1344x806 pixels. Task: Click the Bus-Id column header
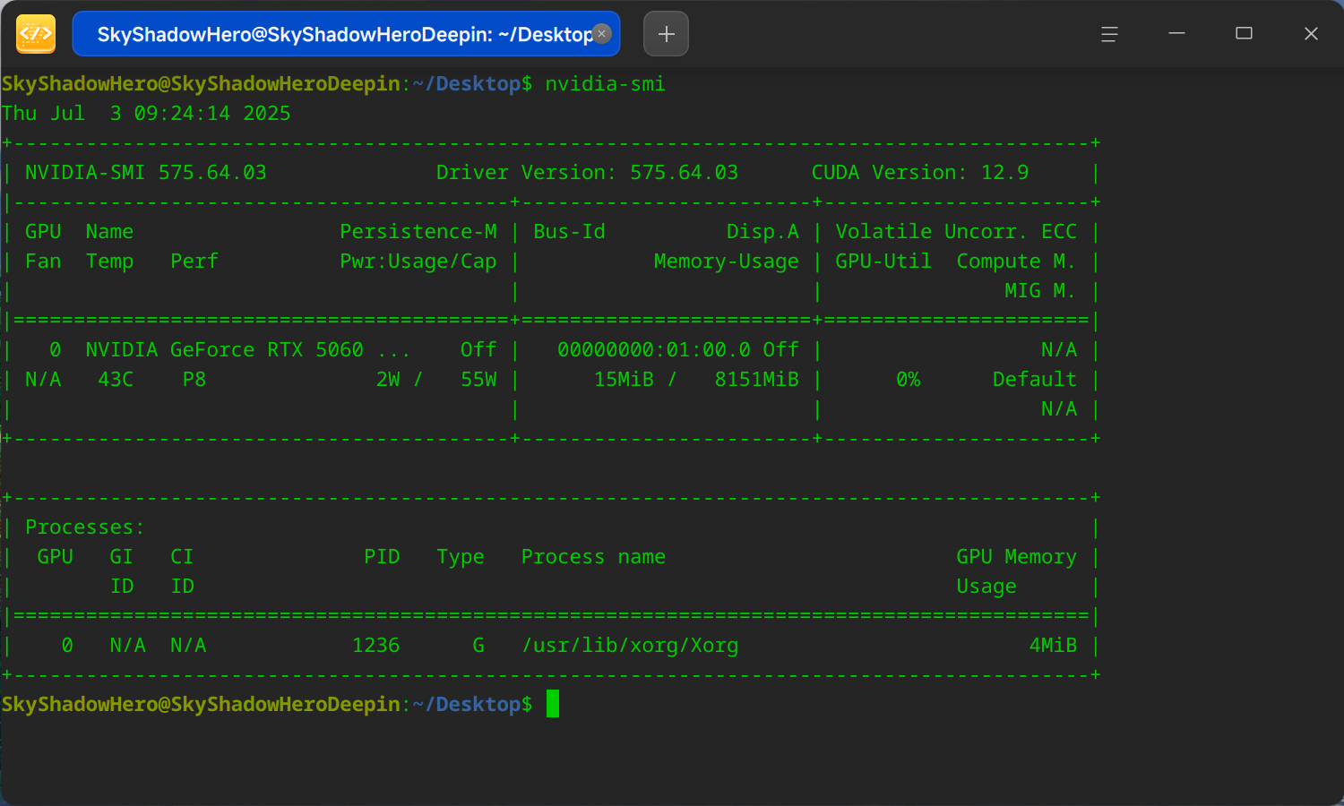[x=569, y=232]
